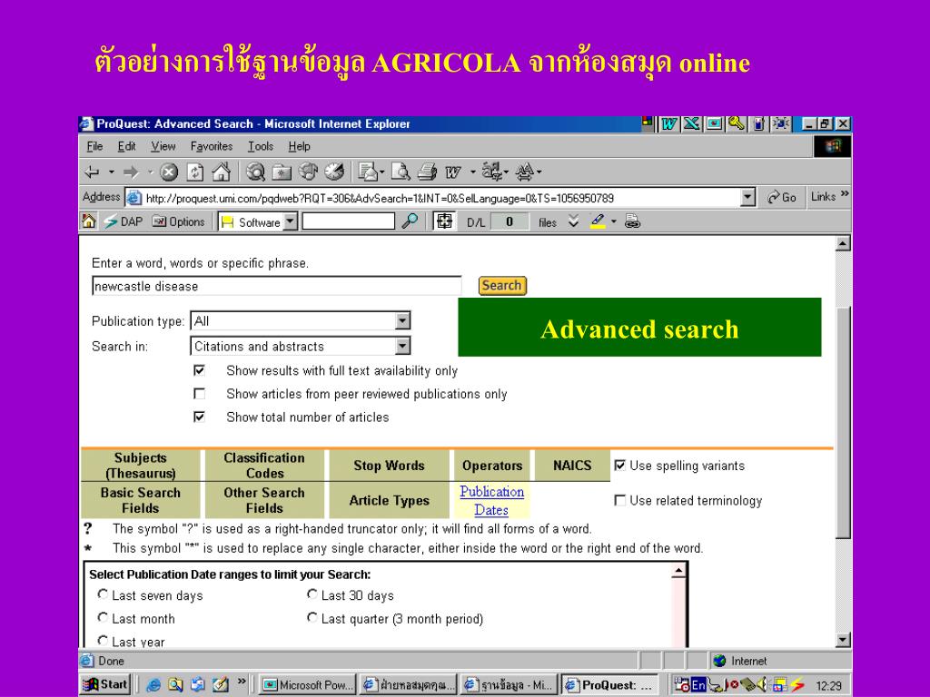Screen dimensions: 930x697
Task: Click the Edit with Word icon
Action: (x=453, y=172)
